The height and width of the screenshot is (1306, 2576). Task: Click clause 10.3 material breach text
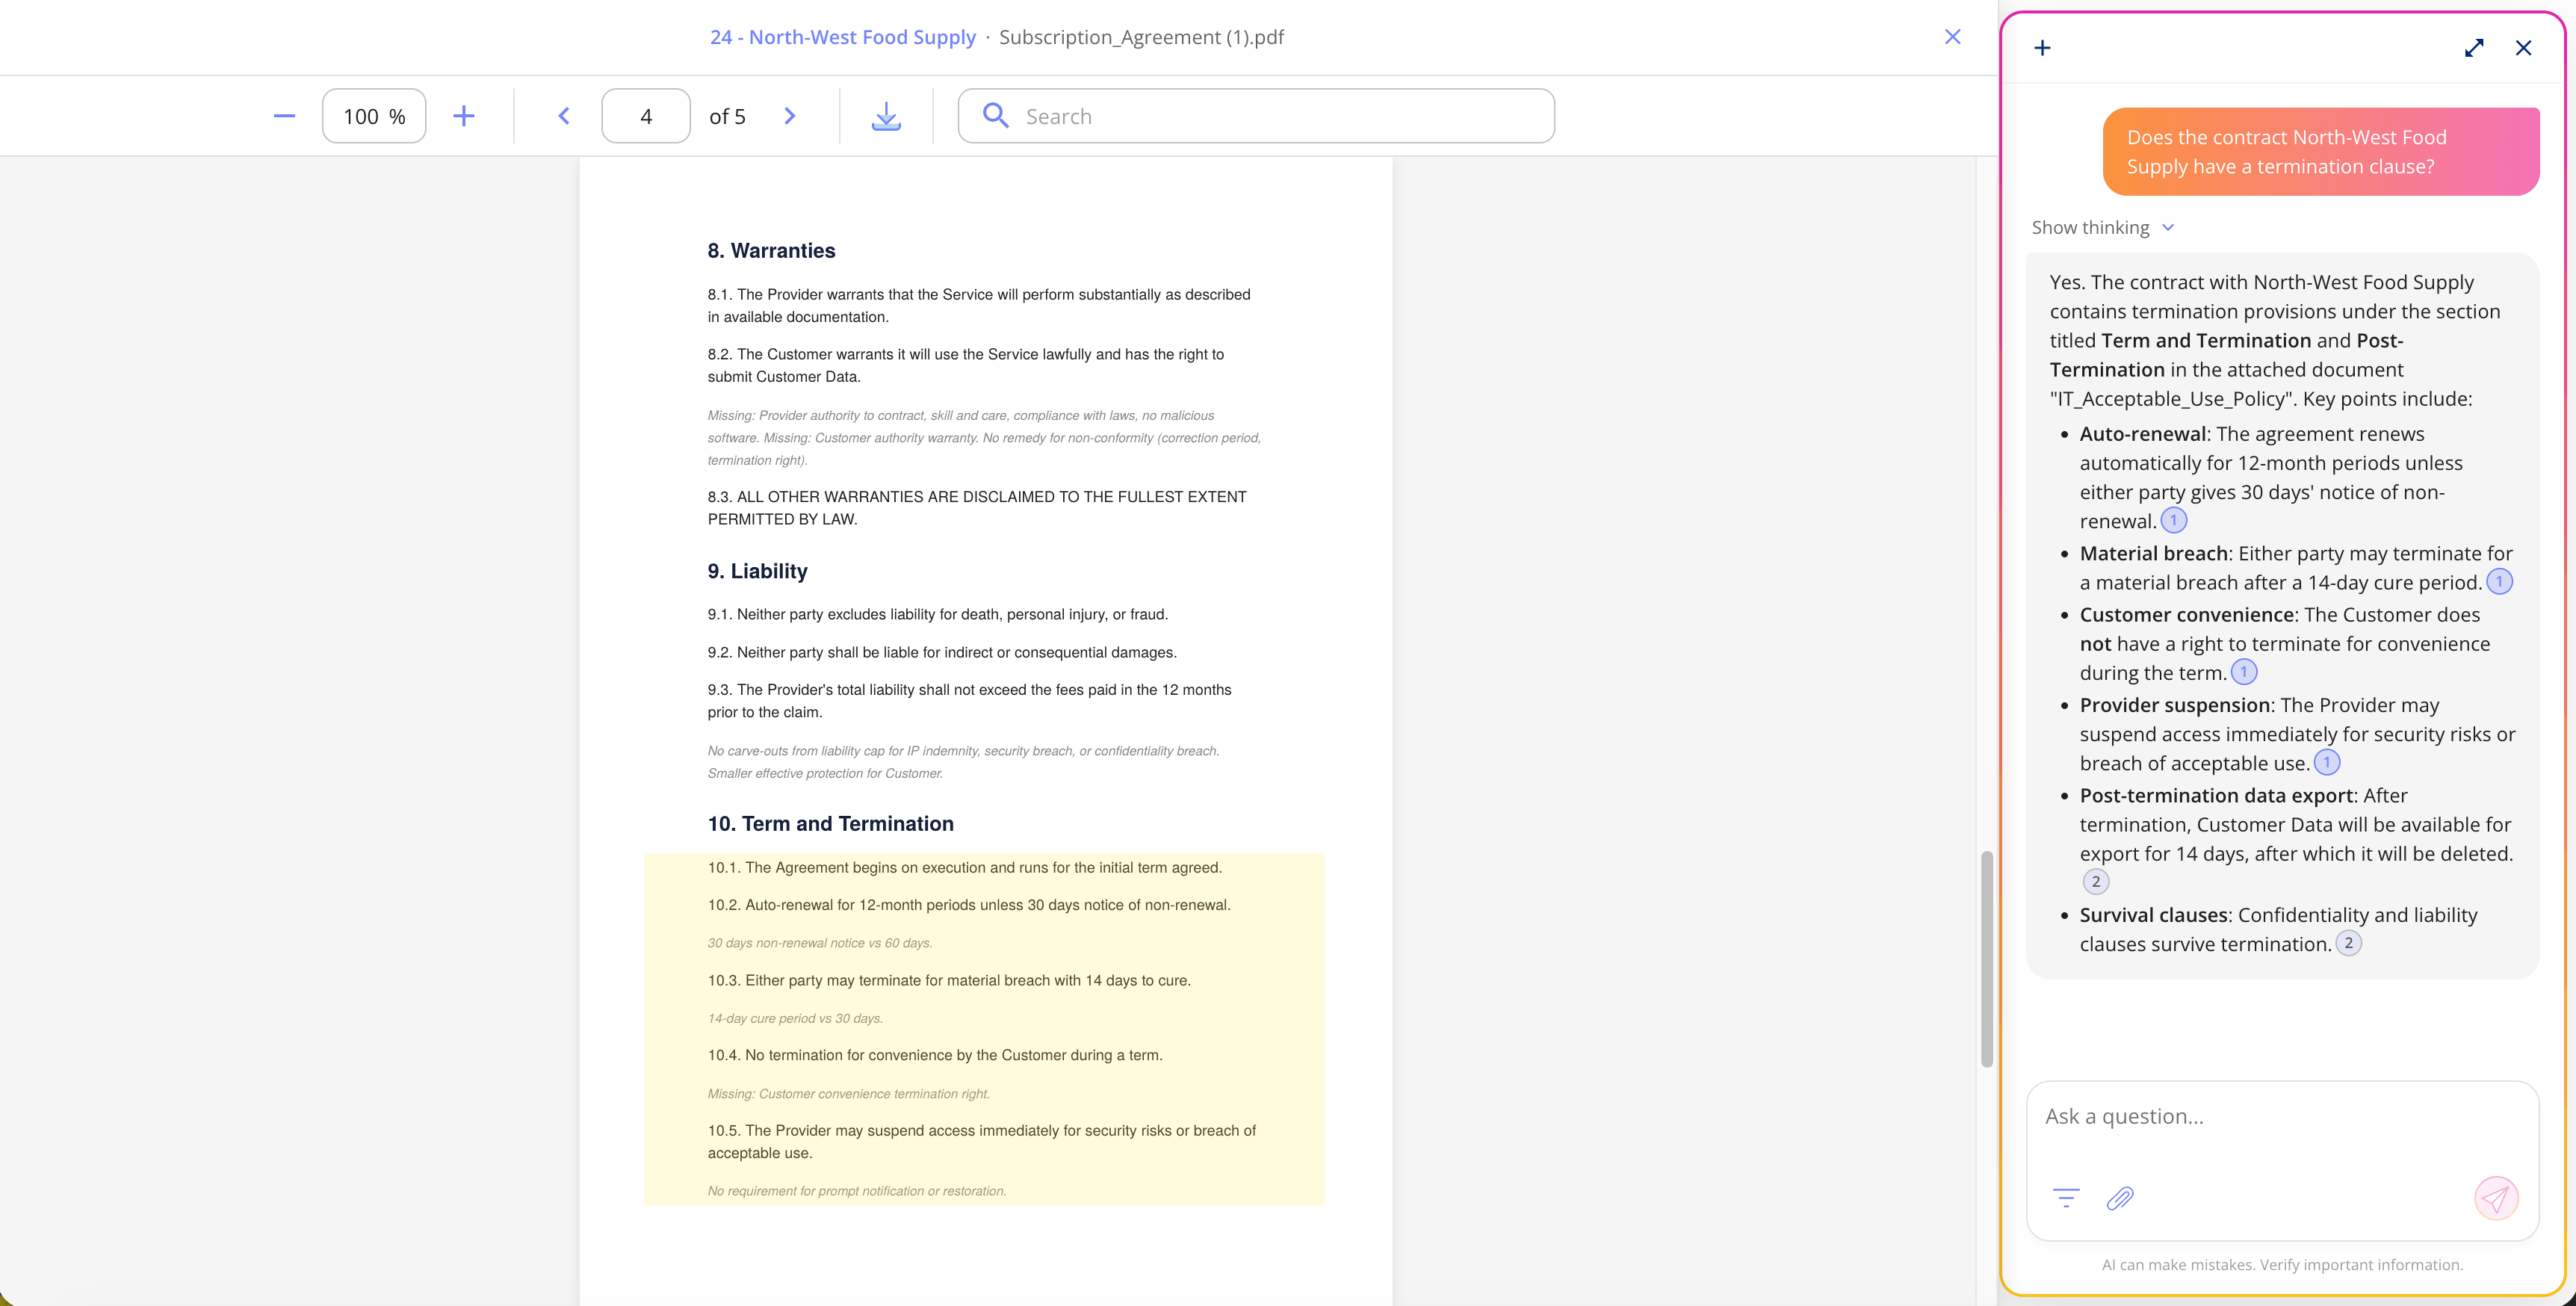949,980
